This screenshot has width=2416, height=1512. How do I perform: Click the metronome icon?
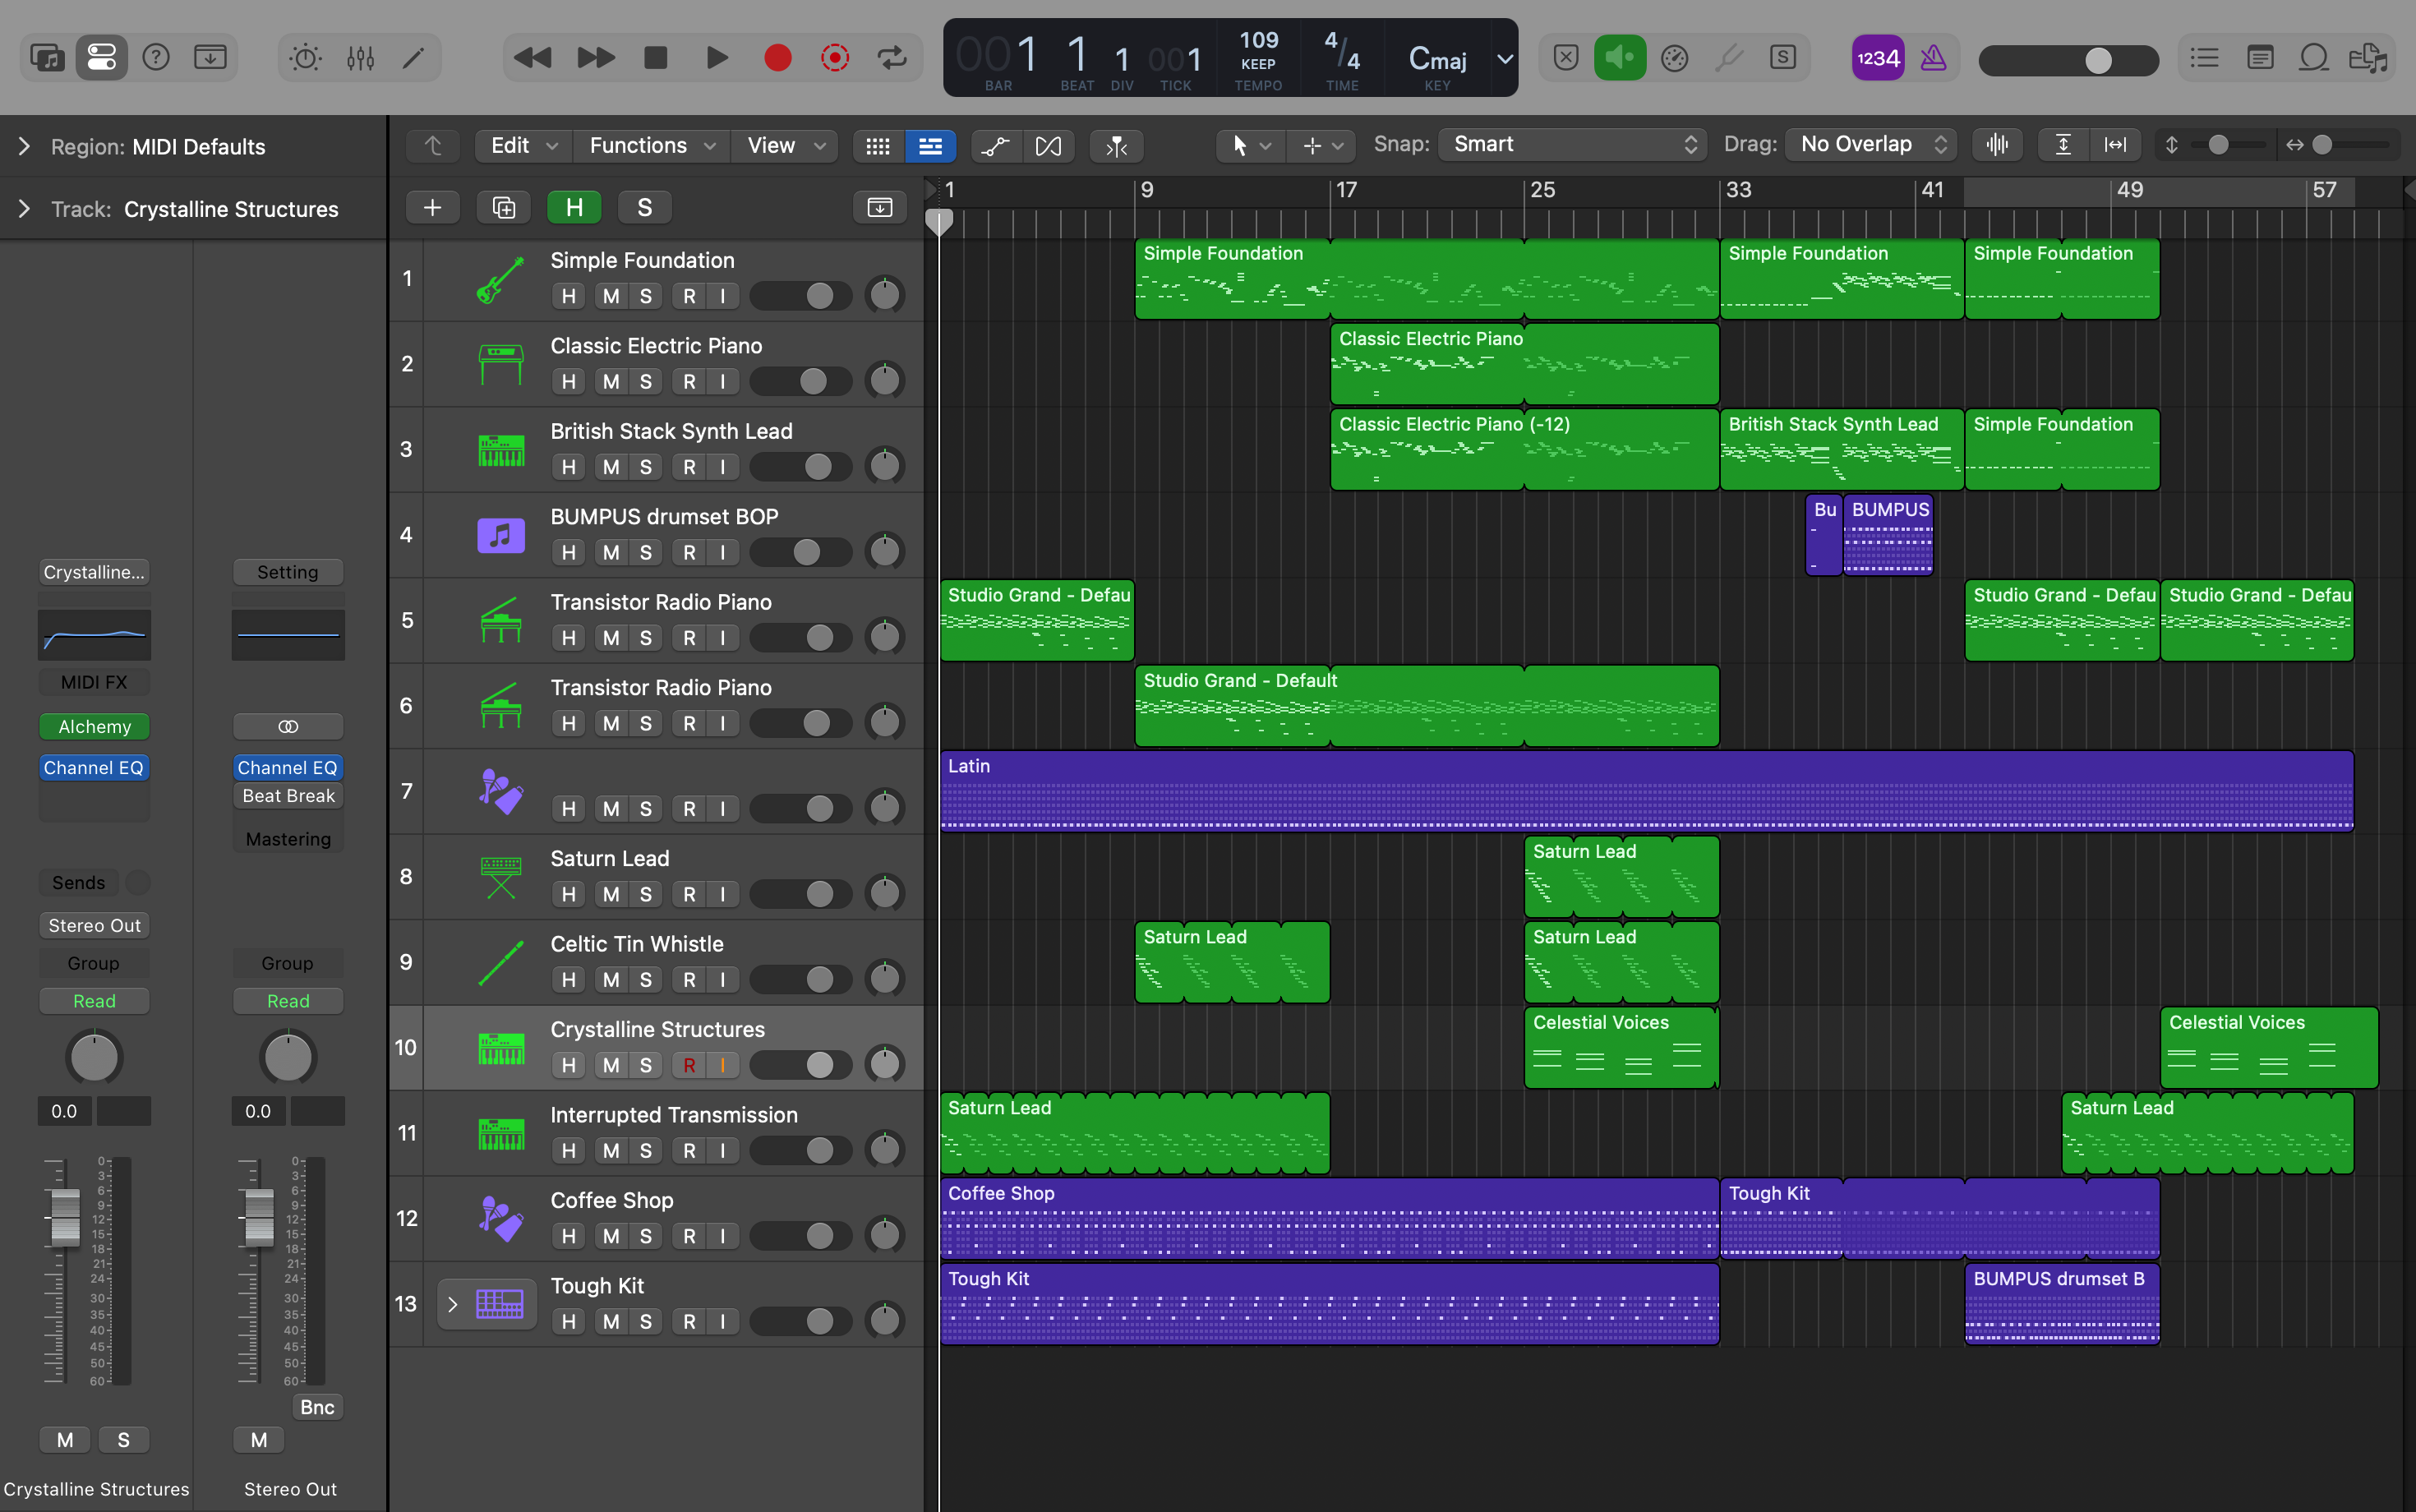coord(1933,58)
